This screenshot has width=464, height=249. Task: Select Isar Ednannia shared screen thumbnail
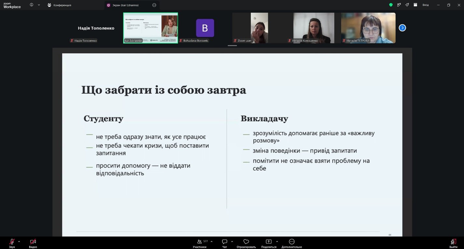coord(151,28)
